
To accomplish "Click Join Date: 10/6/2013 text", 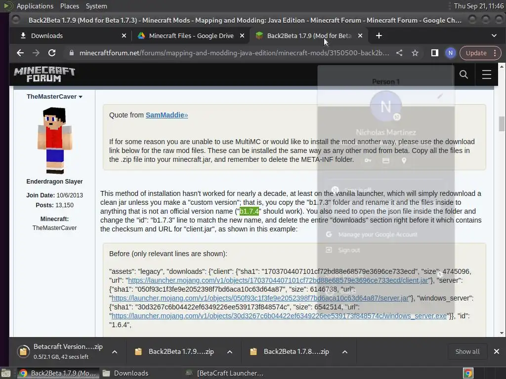I will click(54, 195).
